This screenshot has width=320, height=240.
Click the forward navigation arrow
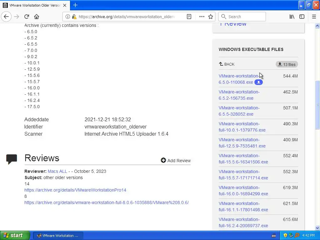click(17, 17)
